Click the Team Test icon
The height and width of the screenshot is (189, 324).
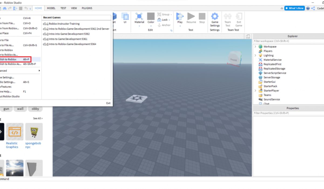[228, 16]
